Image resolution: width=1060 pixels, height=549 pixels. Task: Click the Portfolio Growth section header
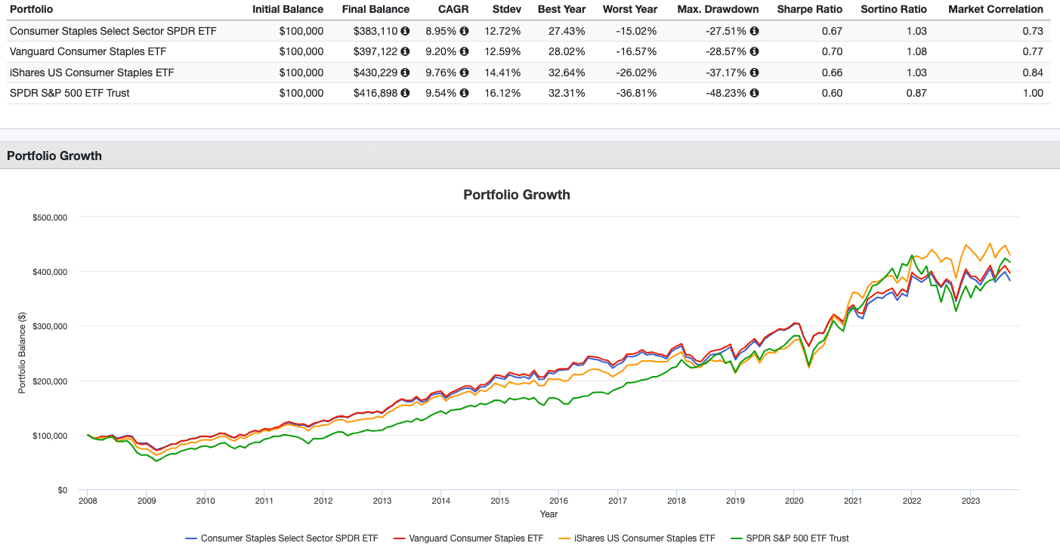[54, 156]
